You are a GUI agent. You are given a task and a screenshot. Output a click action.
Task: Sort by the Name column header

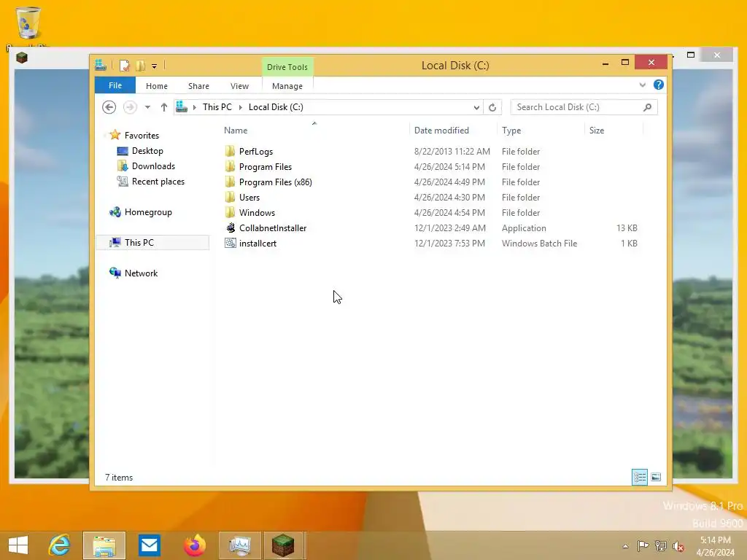pyautogui.click(x=236, y=131)
